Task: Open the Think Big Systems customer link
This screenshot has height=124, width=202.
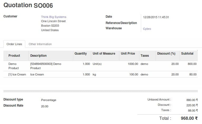Action: [53, 17]
